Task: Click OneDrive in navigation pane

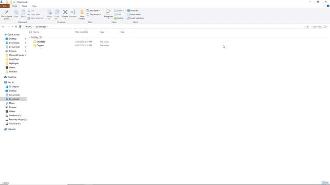Action: 12,77
